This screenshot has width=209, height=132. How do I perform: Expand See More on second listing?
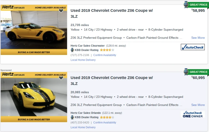click(x=198, y=105)
